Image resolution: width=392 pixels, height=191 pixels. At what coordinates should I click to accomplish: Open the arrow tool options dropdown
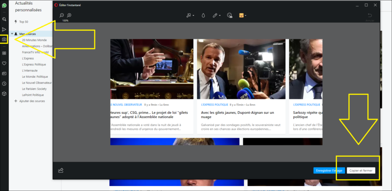[194, 16]
